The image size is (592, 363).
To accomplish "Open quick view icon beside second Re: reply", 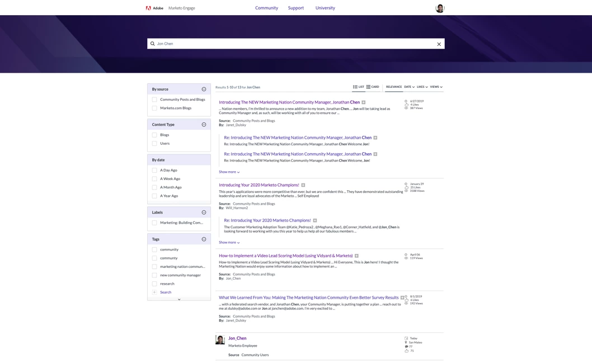I will 375,154.
